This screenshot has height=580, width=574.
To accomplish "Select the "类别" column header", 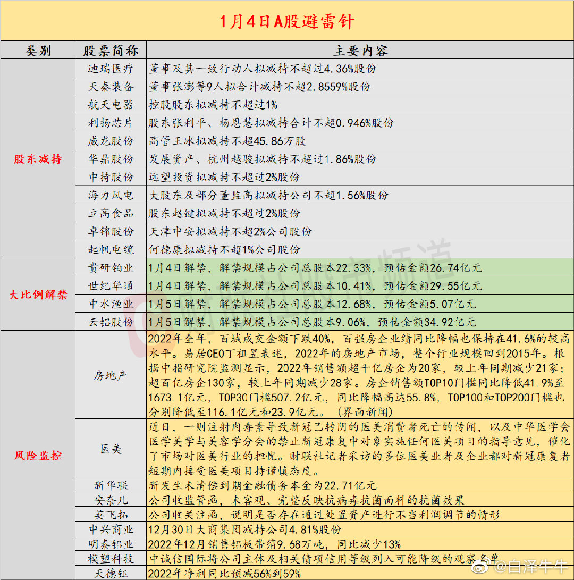I will pos(38,51).
